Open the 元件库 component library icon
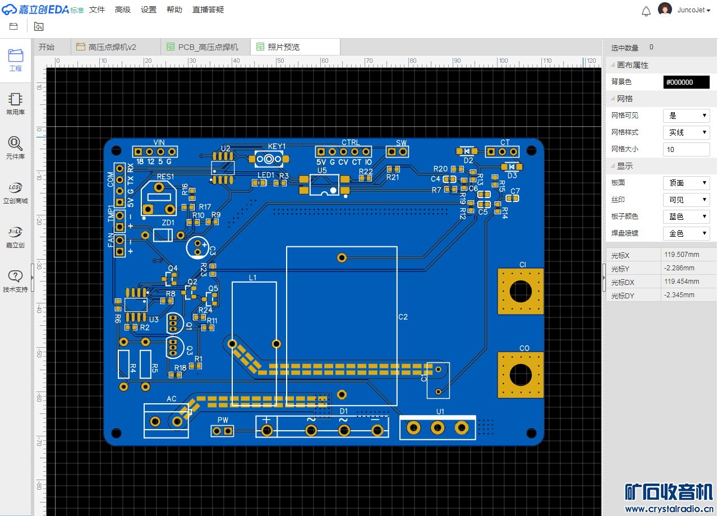Image resolution: width=718 pixels, height=516 pixels. pyautogui.click(x=16, y=148)
